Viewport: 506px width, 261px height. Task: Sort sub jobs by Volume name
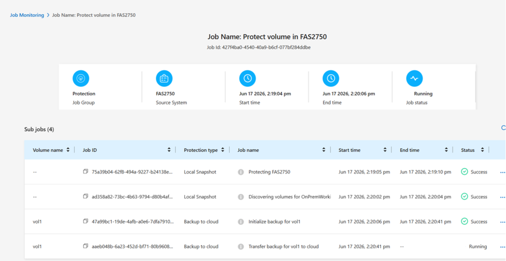coord(68,150)
